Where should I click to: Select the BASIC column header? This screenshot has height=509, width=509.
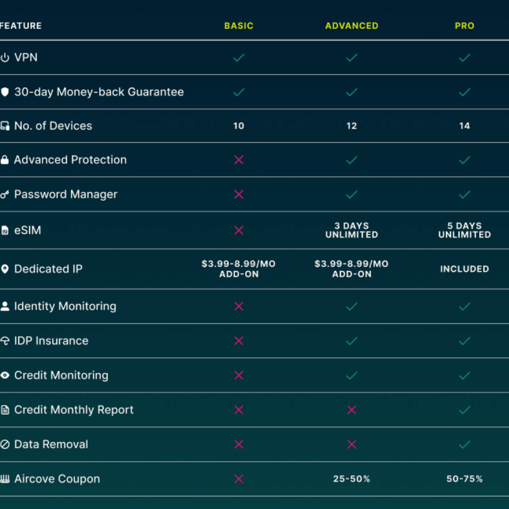tap(239, 26)
